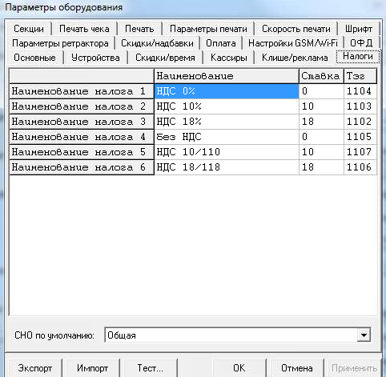
Task: Select tag cell 1107
Action: click(x=360, y=152)
